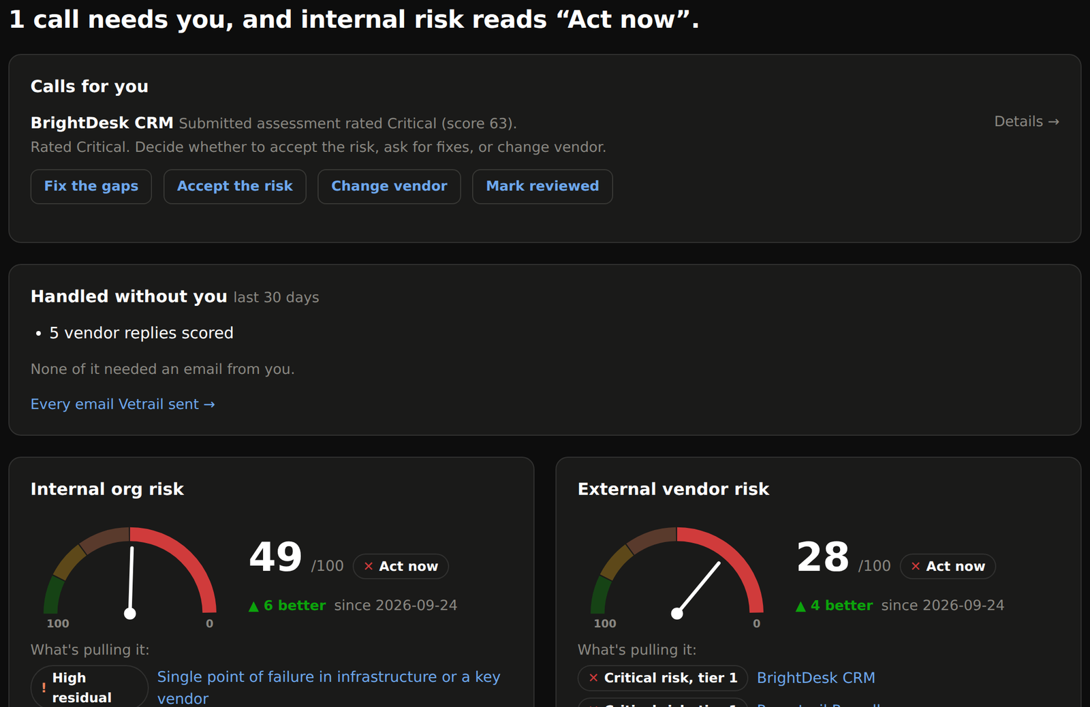Click the Fix the gaps button
1090x707 pixels.
pyautogui.click(x=91, y=187)
